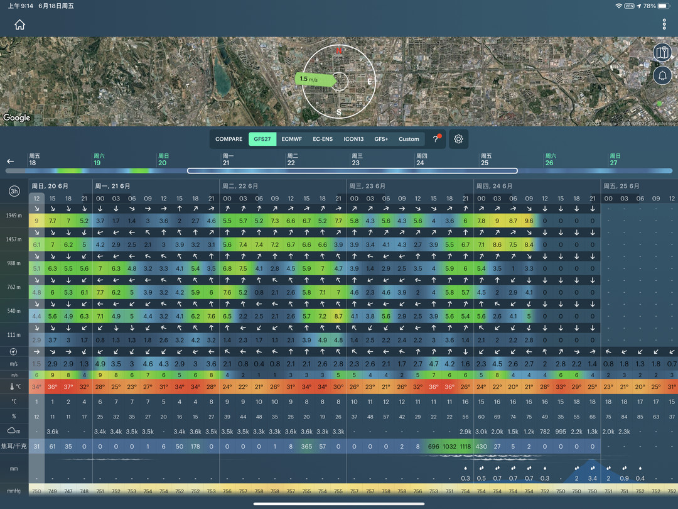Tap the question mark help icon
The height and width of the screenshot is (509, 678).
436,139
